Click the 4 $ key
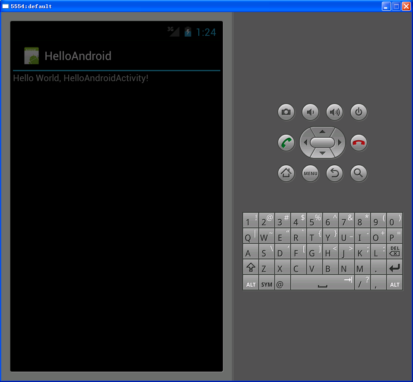Viewport: 413px width, 382px height. click(299, 220)
